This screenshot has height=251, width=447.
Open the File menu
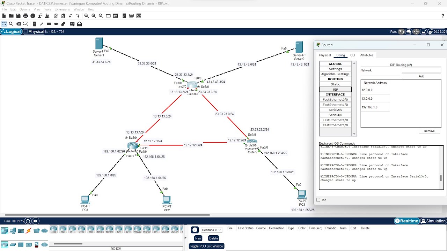pyautogui.click(x=4, y=9)
